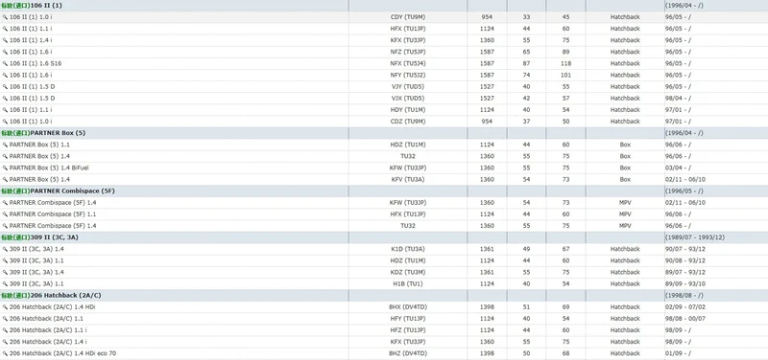Click the MPV body type in Combispace 1.1 row
Image resolution: width=768 pixels, height=360 pixels.
[625, 214]
